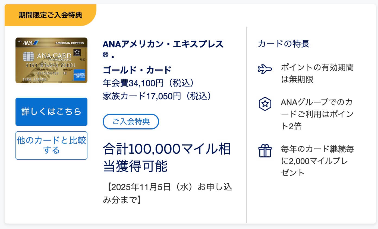The height and width of the screenshot is (229, 378).
Task: Select the ANAグループ ポイント2倍 feature text
Action: [317, 114]
